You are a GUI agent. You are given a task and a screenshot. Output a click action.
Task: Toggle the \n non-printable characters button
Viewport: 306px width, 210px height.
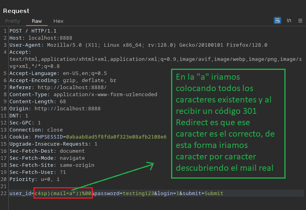(289, 20)
